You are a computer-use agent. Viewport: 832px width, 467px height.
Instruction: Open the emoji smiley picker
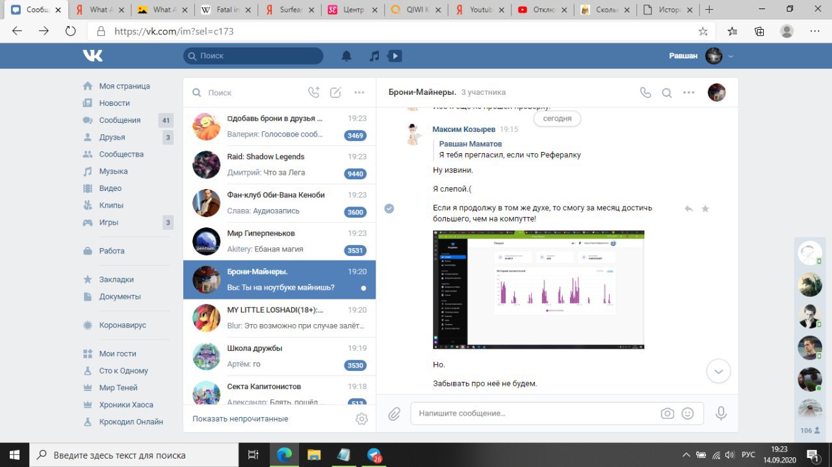688,414
